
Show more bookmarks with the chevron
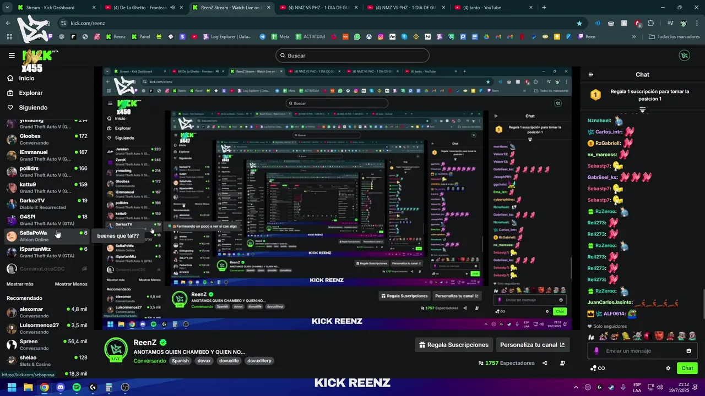coord(634,37)
